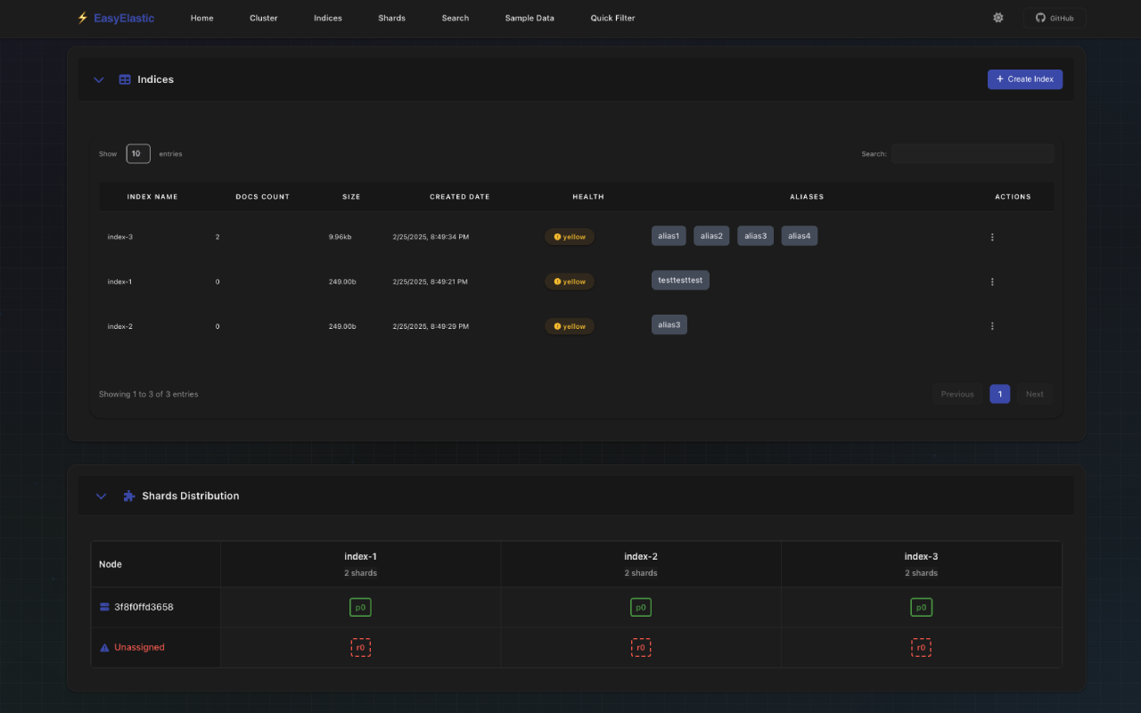Click the node icon beside 3f8f0ffd3658
Screen dimensions: 1141x713
click(104, 606)
